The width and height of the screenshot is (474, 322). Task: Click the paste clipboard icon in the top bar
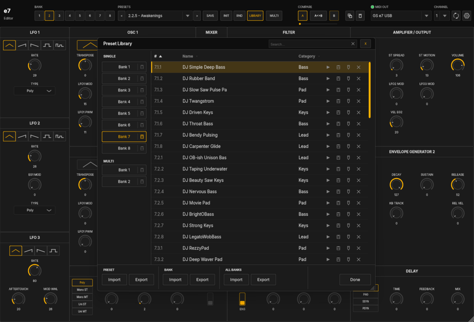point(360,16)
